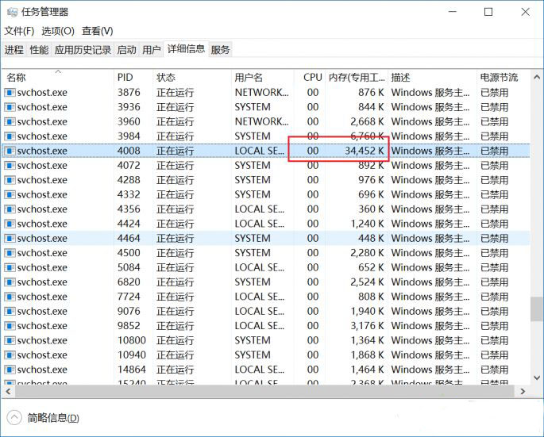
Task: Switch to the 服务 tab
Action: tap(220, 49)
